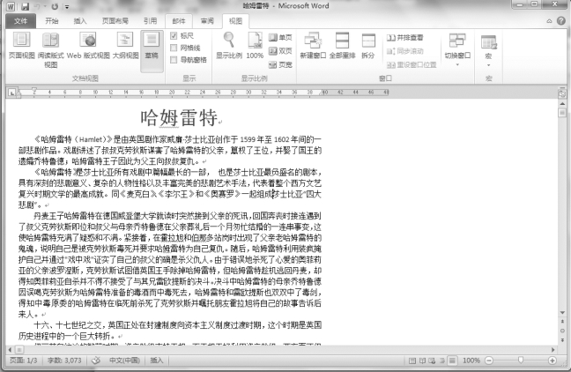Click the 拆分 split window button
Screen dimensions: 571x372
[368, 44]
